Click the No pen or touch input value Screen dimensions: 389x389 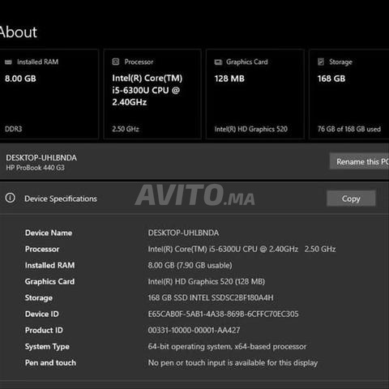[x=233, y=363]
